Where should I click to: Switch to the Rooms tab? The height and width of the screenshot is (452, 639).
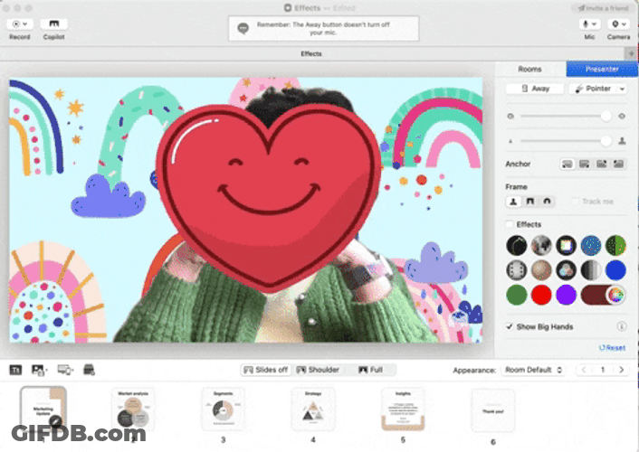529,70
